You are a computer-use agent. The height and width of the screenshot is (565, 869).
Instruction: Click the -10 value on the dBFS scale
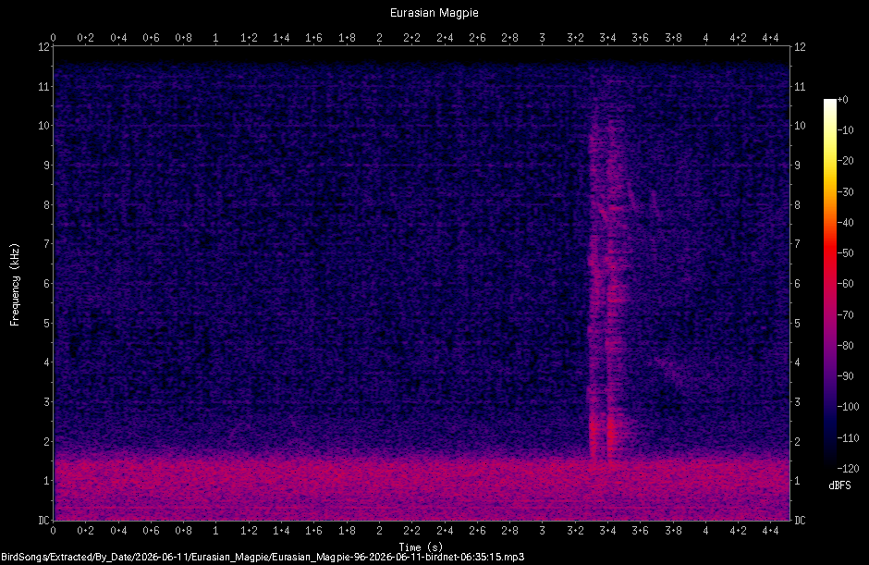(x=845, y=130)
